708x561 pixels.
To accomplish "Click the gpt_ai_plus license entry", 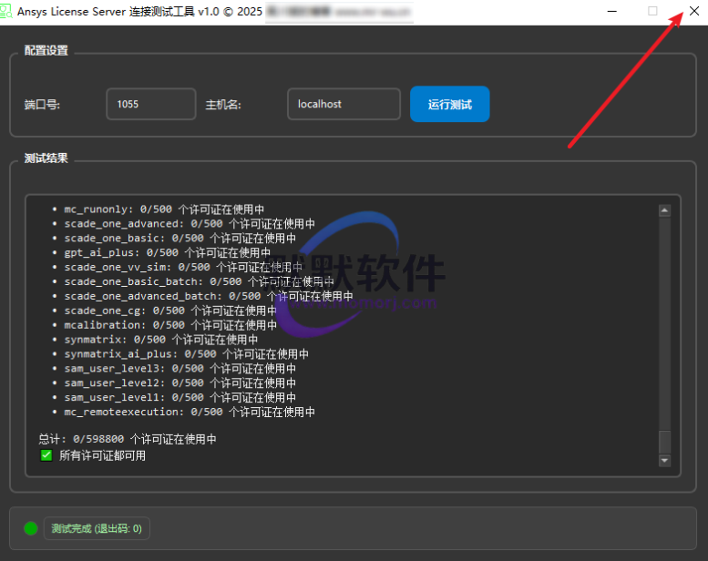I will pos(167,252).
